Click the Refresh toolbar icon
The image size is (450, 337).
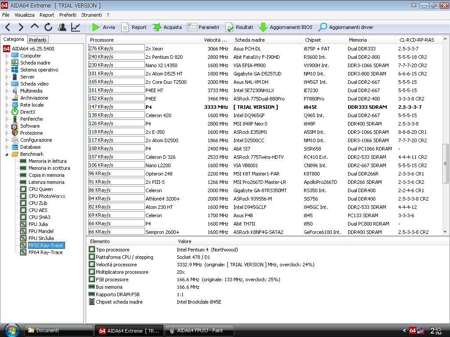click(x=48, y=27)
